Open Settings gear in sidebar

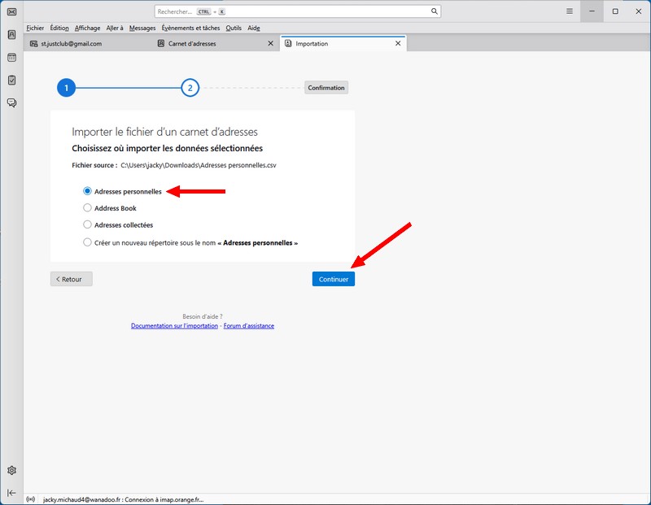tap(11, 470)
